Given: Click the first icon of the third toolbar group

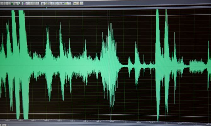Looking at the screenshot, I should pos(43,3).
